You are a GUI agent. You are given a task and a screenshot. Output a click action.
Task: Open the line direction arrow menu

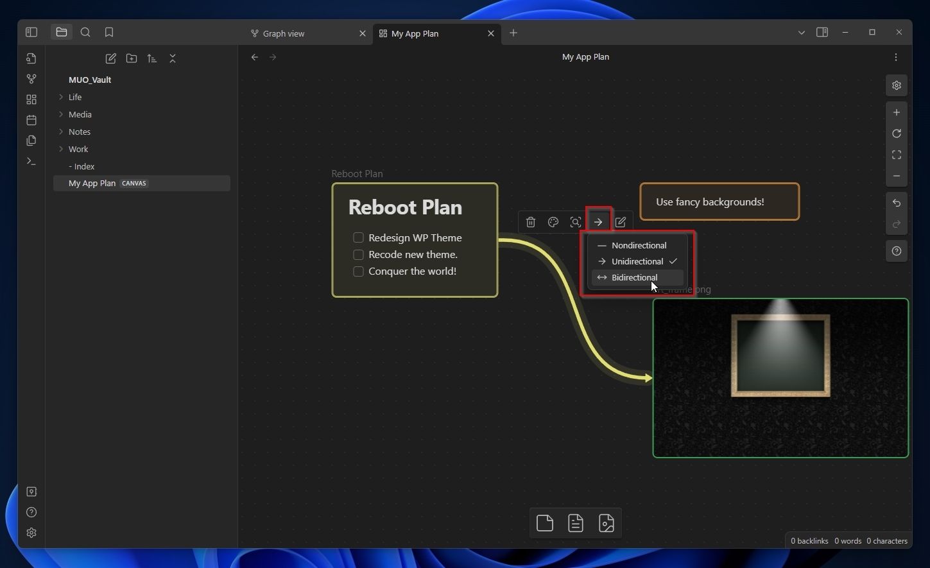[x=598, y=222]
